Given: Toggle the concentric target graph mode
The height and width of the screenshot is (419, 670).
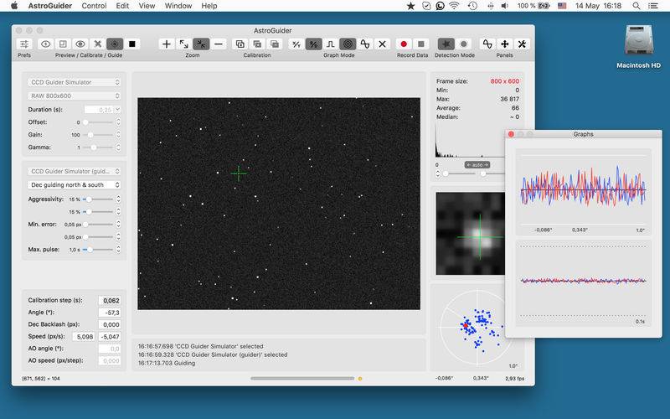Looking at the screenshot, I should [348, 44].
